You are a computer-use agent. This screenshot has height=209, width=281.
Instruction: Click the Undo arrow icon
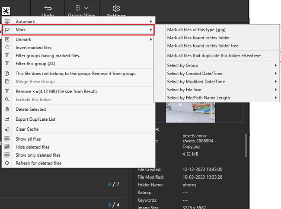[x=48, y=8]
